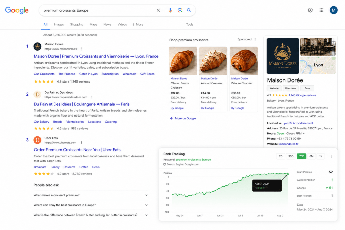Open Classic Beurre Croissant product image

point(183,61)
